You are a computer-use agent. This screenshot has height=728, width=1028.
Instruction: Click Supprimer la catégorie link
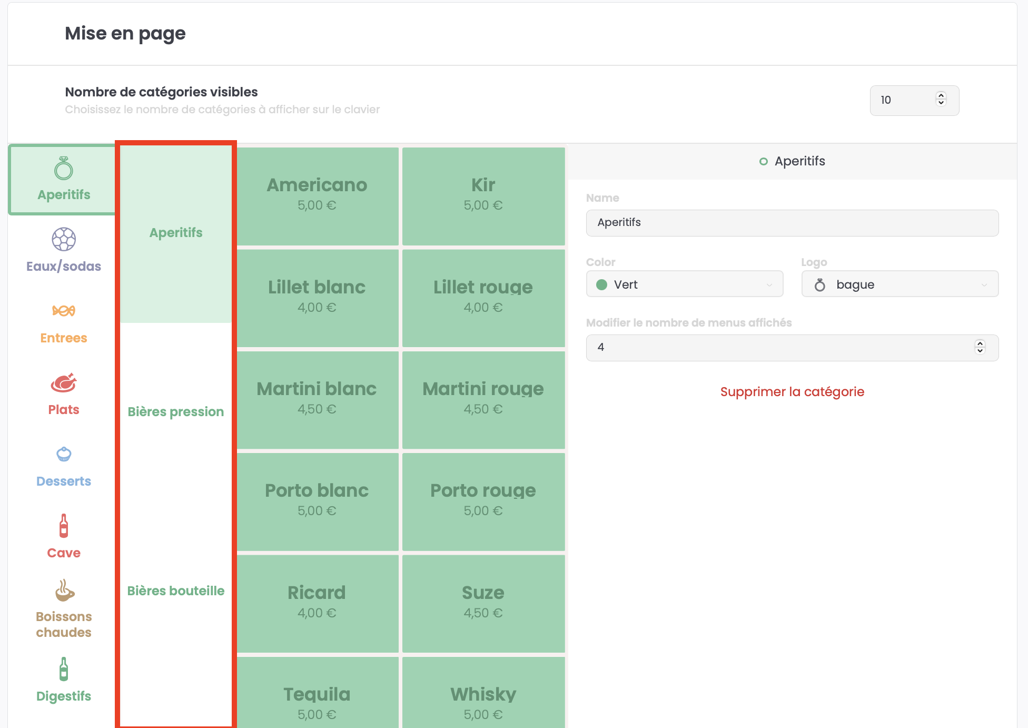792,391
